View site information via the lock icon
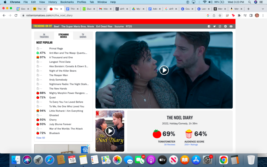Viewport: 267px width, 167px height. (x=23, y=15)
